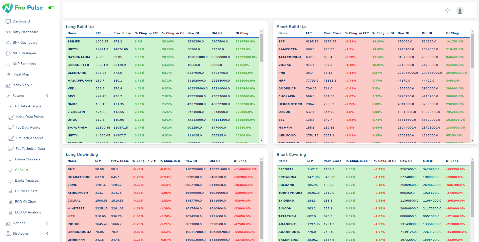Open NKP Strategies page
This screenshot has width=479, height=242.
25,53
